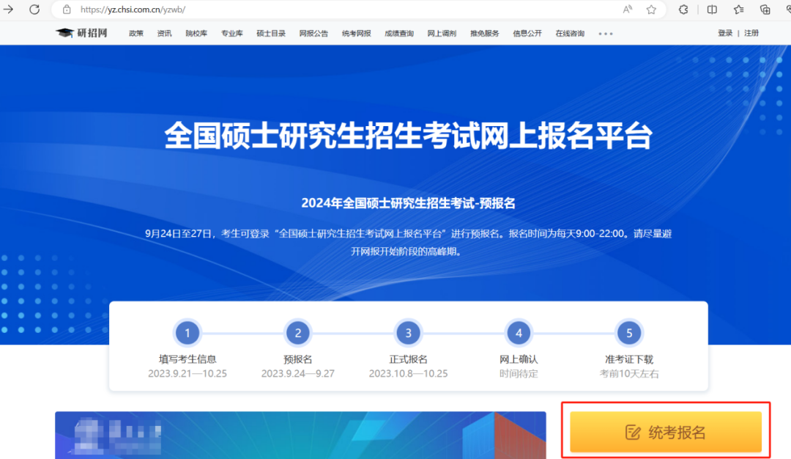Screen dimensions: 791x459
Task: Open the collections icon in toolbar
Action: tap(765, 10)
